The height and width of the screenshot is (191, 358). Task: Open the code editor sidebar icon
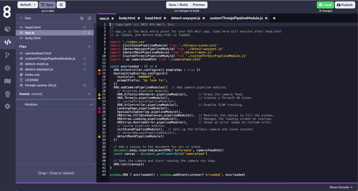[8, 42]
